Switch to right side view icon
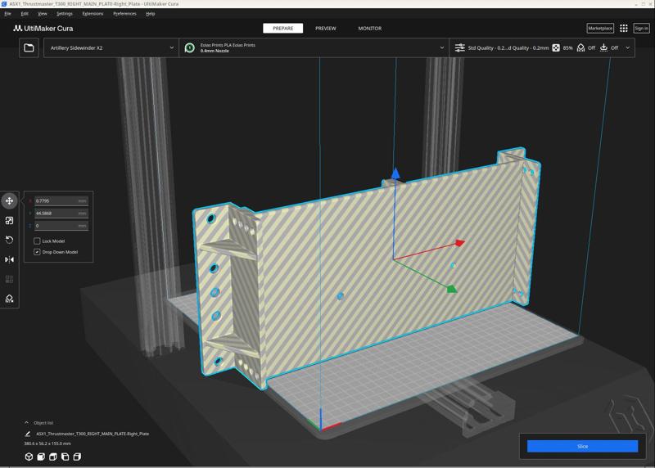 pyautogui.click(x=77, y=457)
